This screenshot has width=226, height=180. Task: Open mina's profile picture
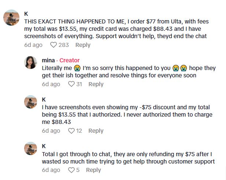tap(30, 62)
